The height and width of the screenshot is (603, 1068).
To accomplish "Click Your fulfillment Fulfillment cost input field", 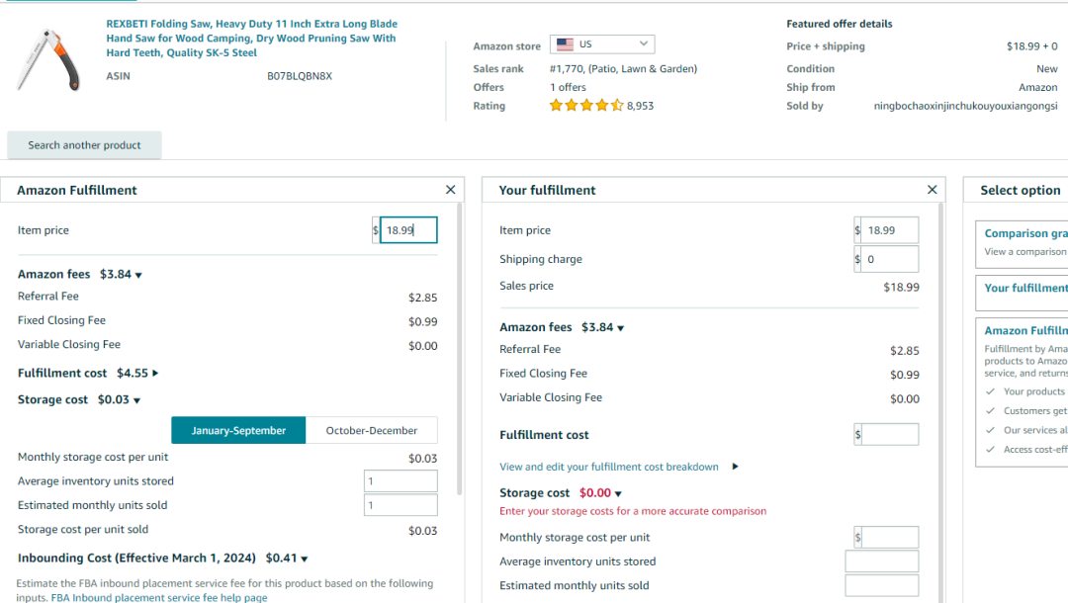I will (890, 434).
